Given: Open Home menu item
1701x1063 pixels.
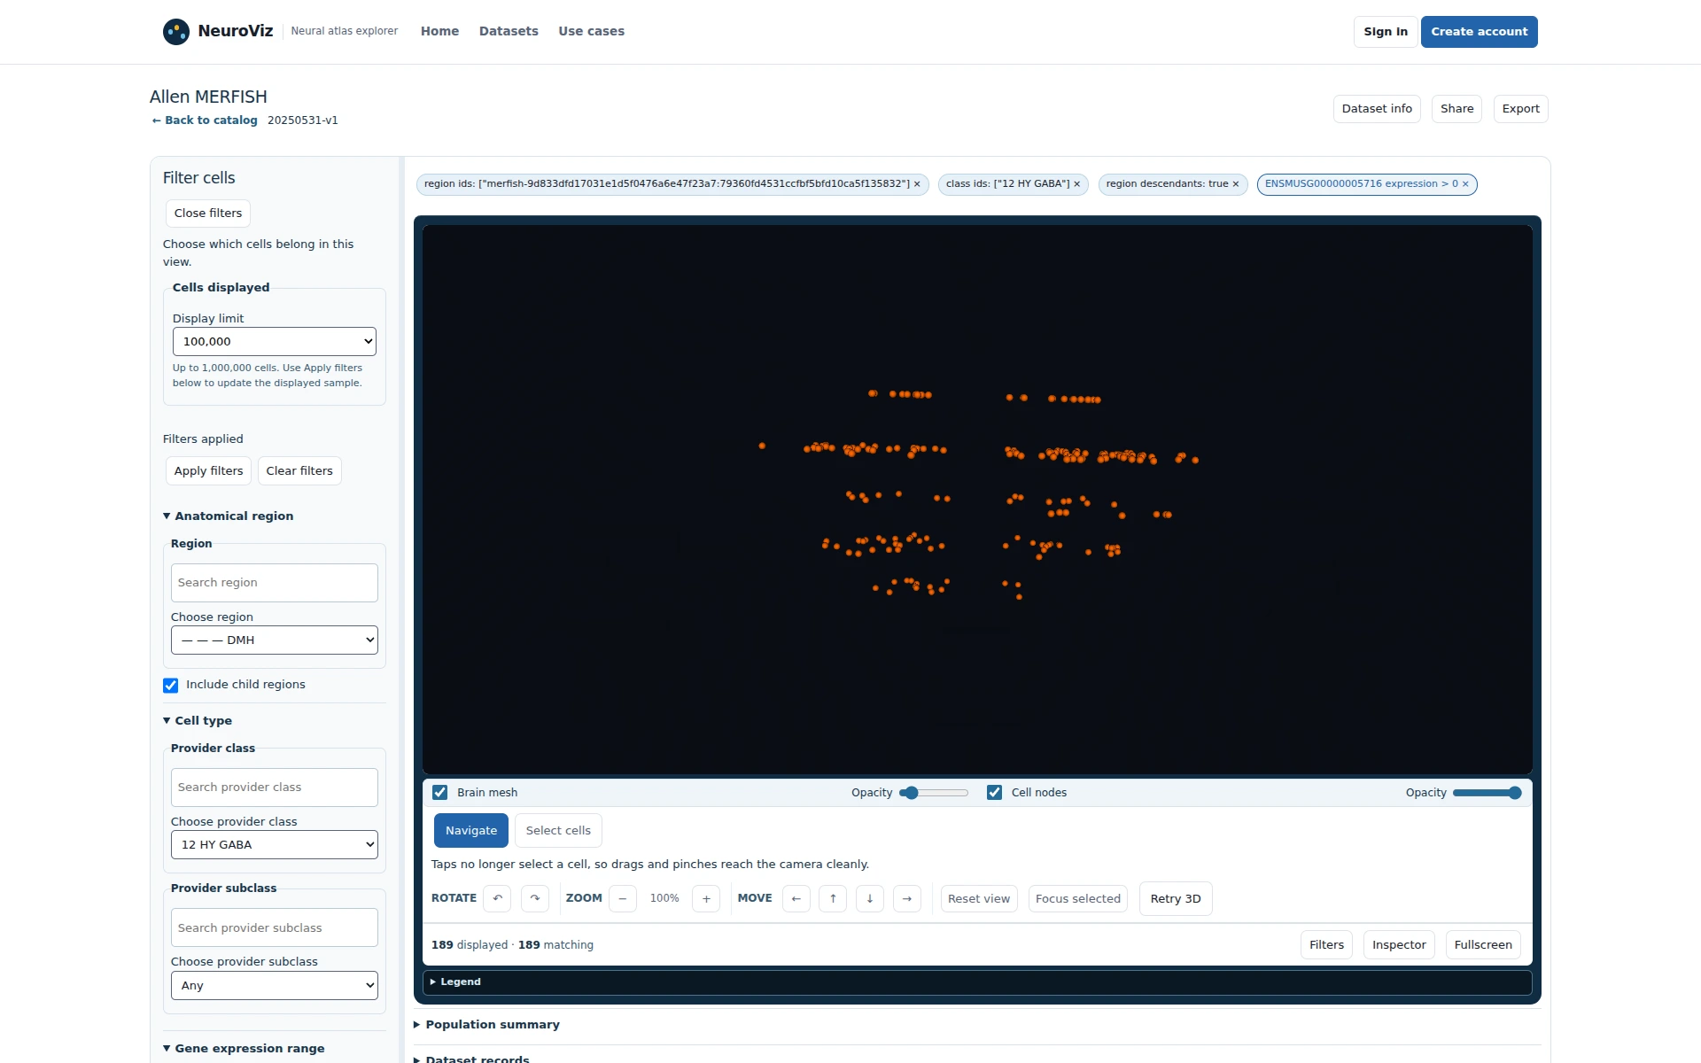Looking at the screenshot, I should (439, 31).
